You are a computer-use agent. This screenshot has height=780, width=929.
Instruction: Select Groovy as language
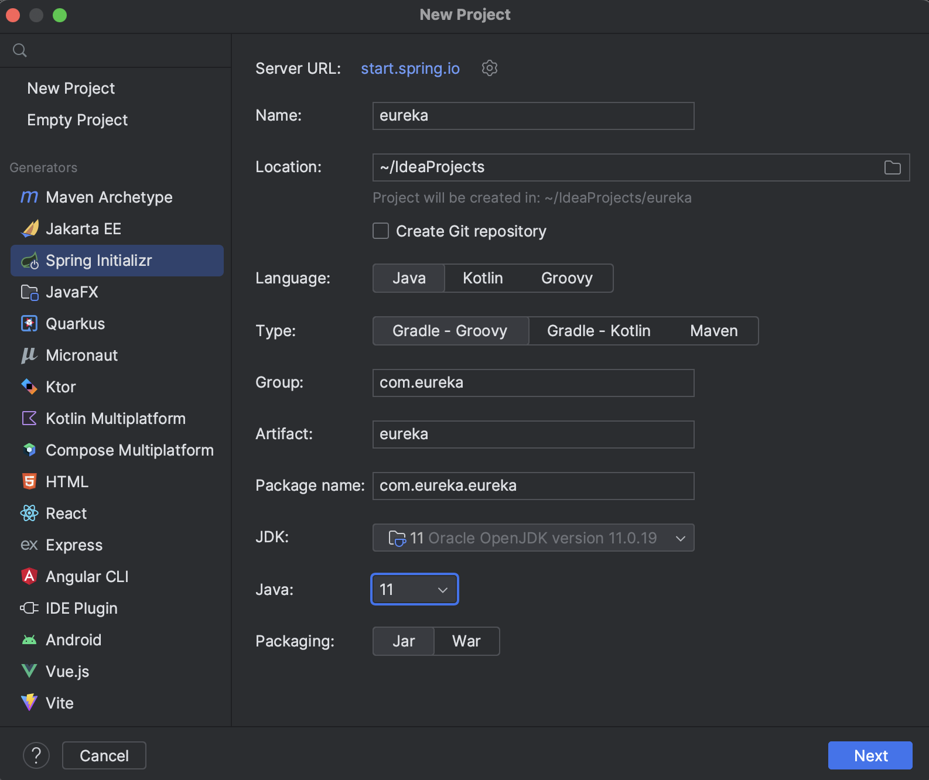[x=567, y=278]
